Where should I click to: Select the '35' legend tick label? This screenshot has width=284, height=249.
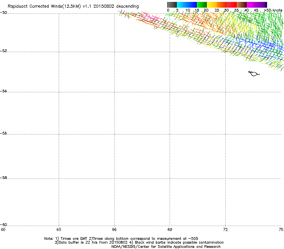(x=236, y=10)
